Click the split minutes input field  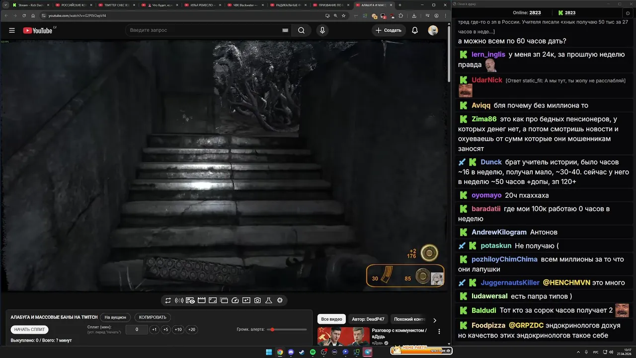137,329
